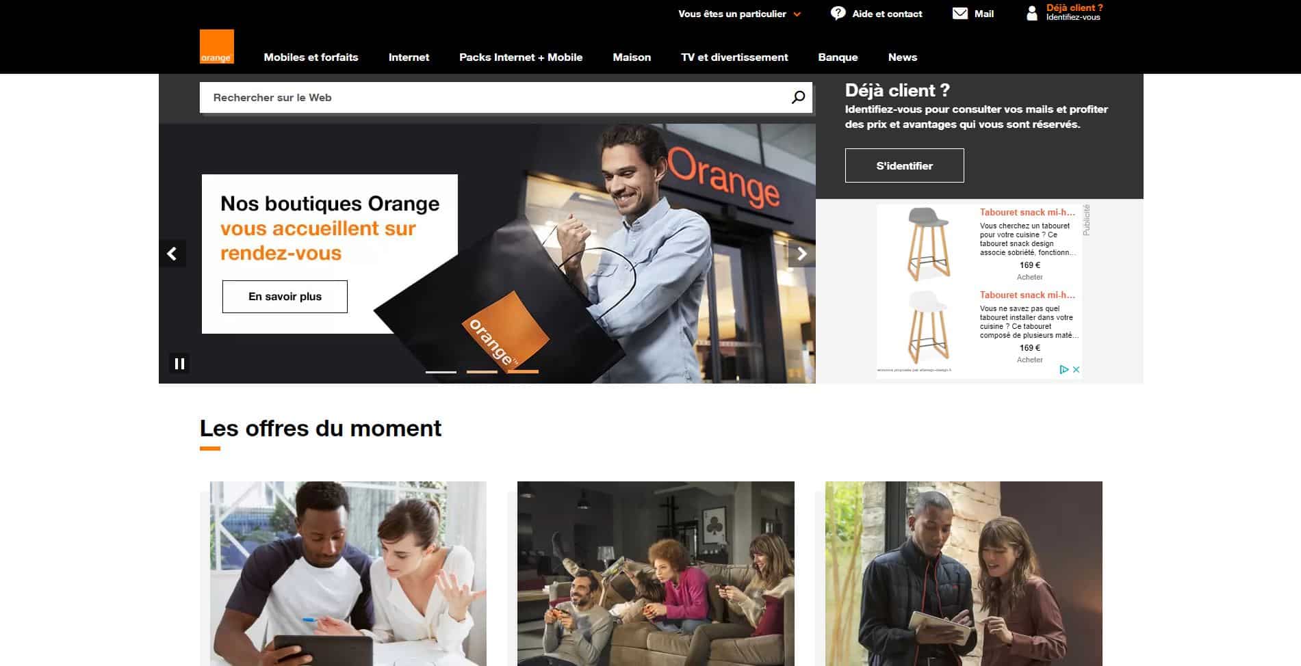
Task: Click the search magnifier icon
Action: [798, 98]
